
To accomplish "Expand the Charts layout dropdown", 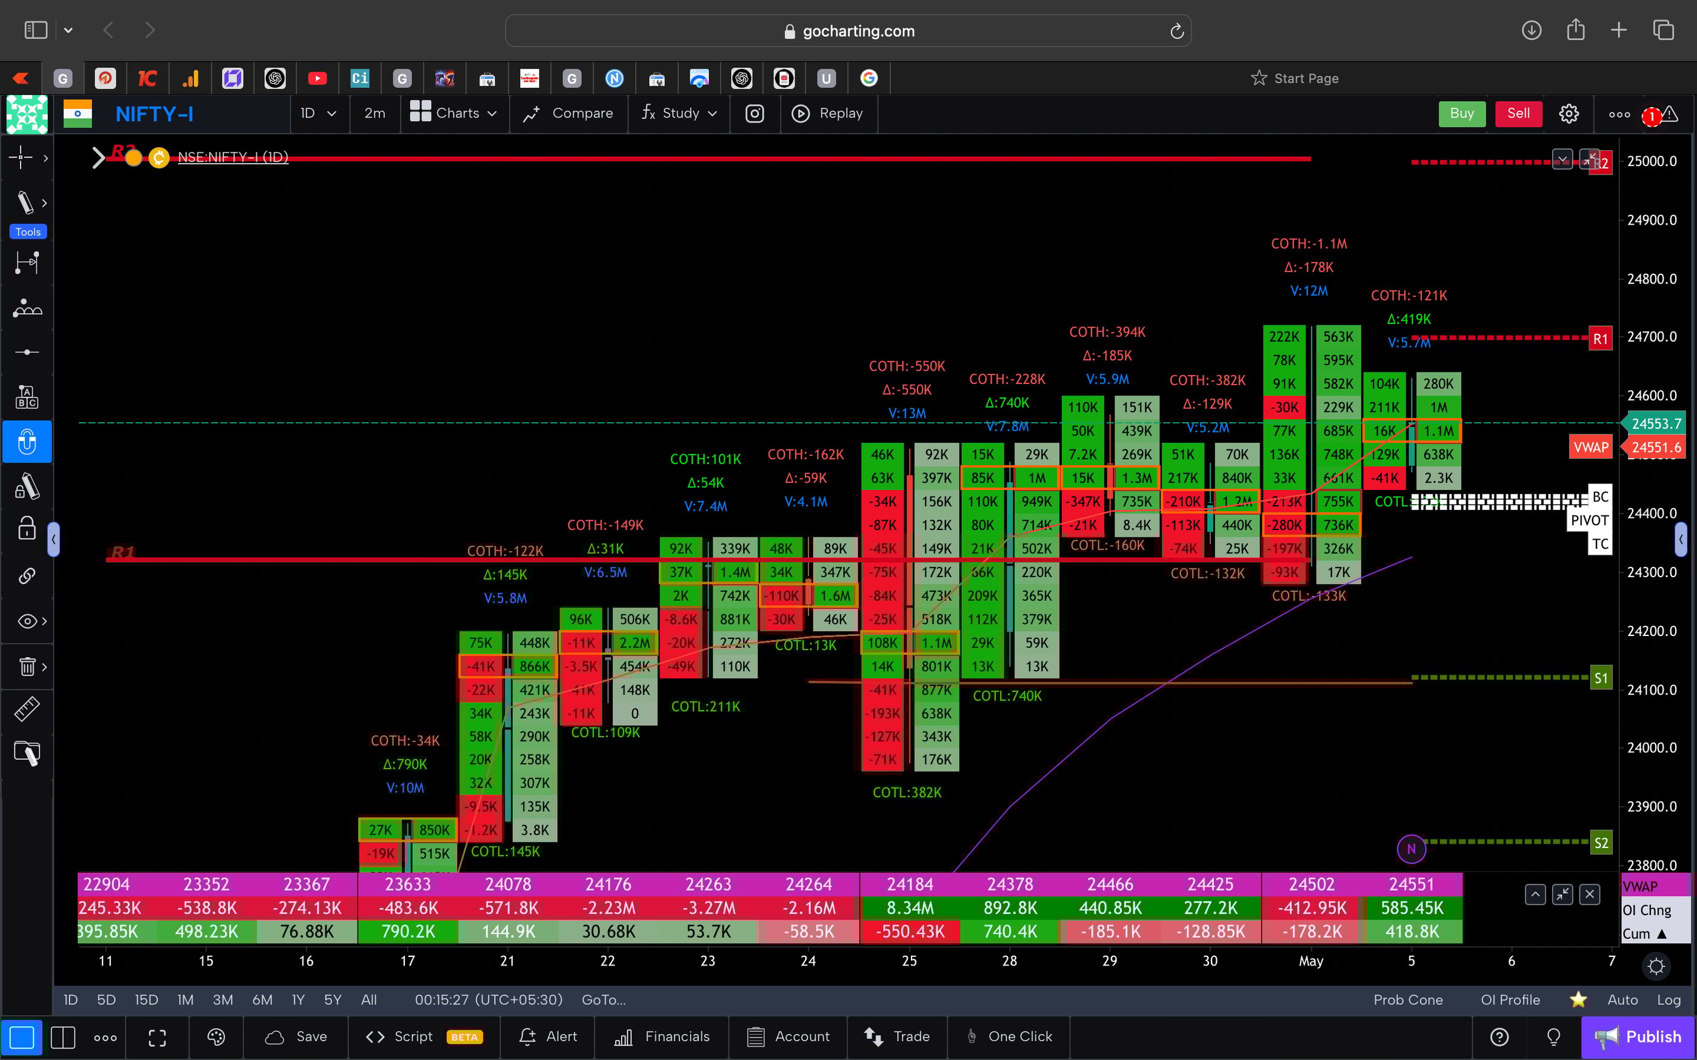I will [x=455, y=113].
